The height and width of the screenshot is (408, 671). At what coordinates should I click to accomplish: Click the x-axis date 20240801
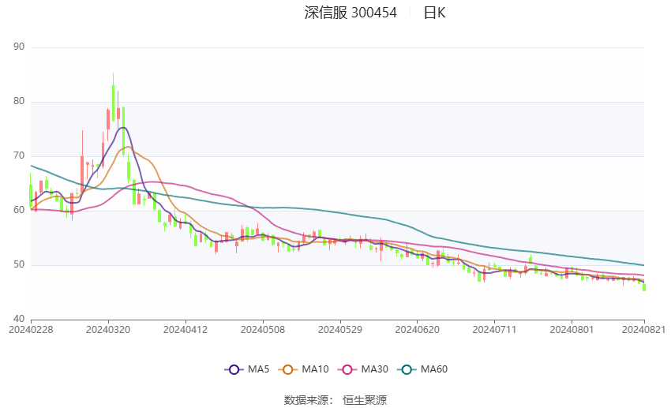click(572, 330)
